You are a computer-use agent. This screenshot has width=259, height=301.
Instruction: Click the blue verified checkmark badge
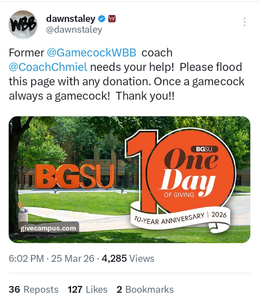pos(102,19)
